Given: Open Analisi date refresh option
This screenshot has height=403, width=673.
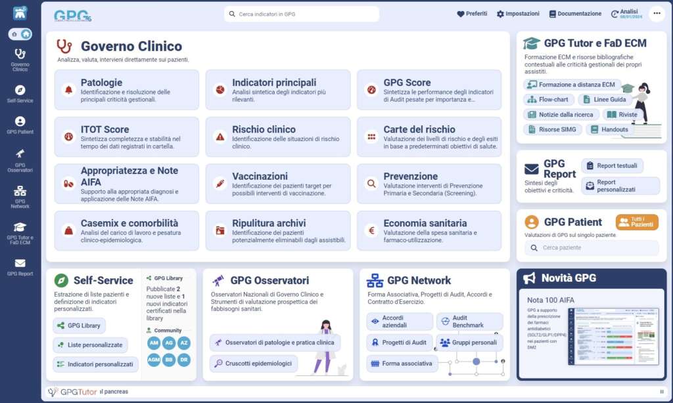Looking at the screenshot, I should pyautogui.click(x=624, y=14).
